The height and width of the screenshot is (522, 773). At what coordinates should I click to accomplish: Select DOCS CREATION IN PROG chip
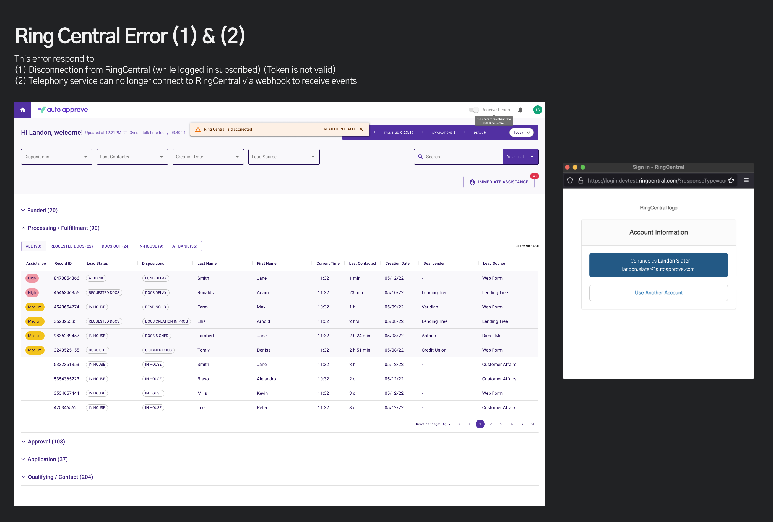[x=166, y=321]
